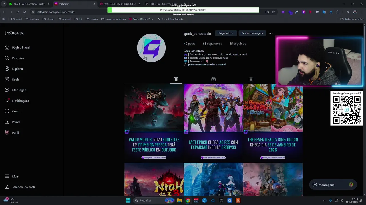Open Notificações heart icon
The width and height of the screenshot is (366, 205).
coord(7,101)
